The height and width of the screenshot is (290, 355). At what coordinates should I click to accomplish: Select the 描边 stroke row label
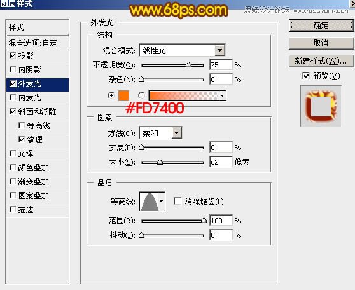tap(25, 210)
